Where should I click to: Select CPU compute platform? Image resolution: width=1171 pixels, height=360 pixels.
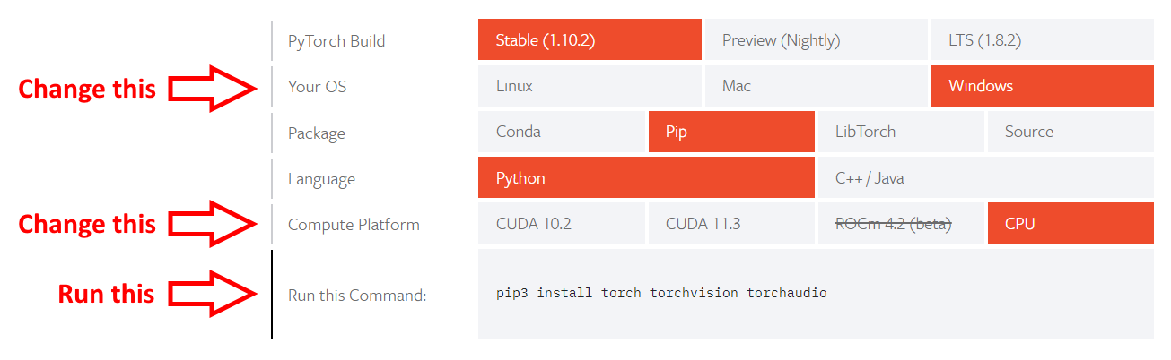pos(1071,223)
